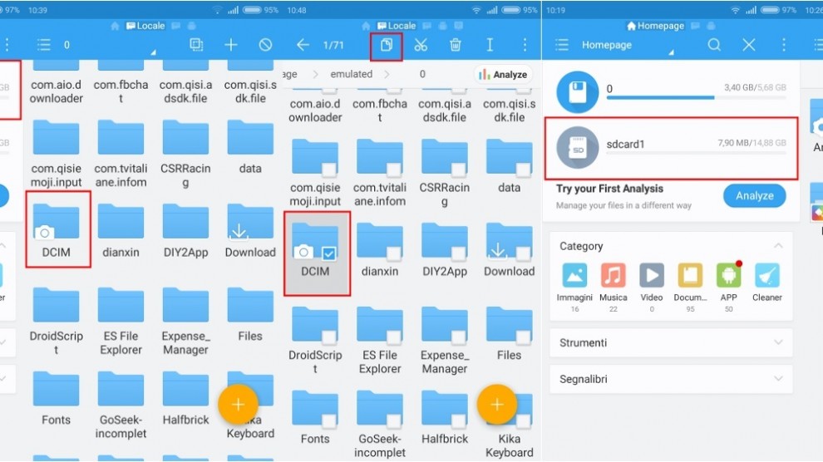Check the DroidScript folder checkbox
This screenshot has height=462, width=823.
click(328, 337)
